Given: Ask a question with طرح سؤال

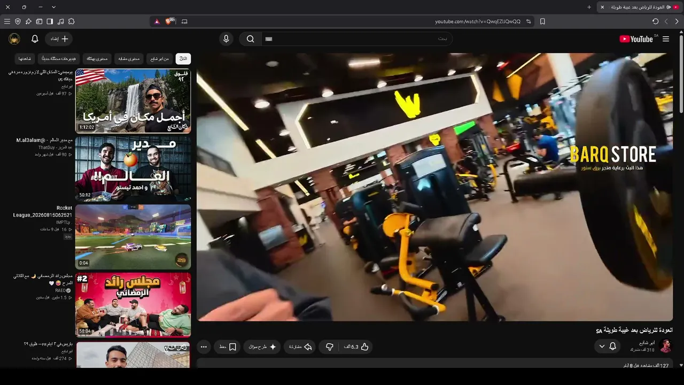Looking at the screenshot, I should point(262,347).
